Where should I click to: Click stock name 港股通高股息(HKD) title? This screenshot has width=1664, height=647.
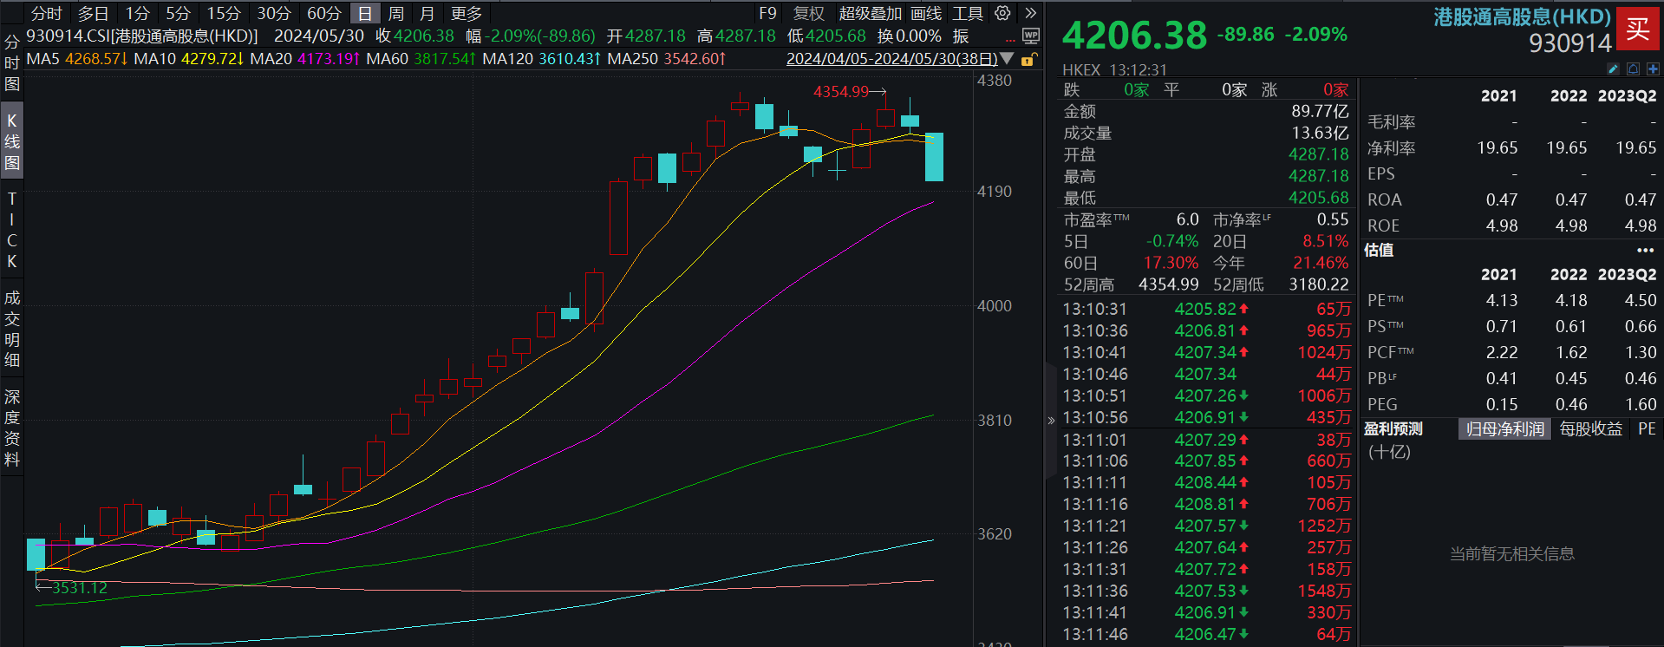click(x=1522, y=16)
